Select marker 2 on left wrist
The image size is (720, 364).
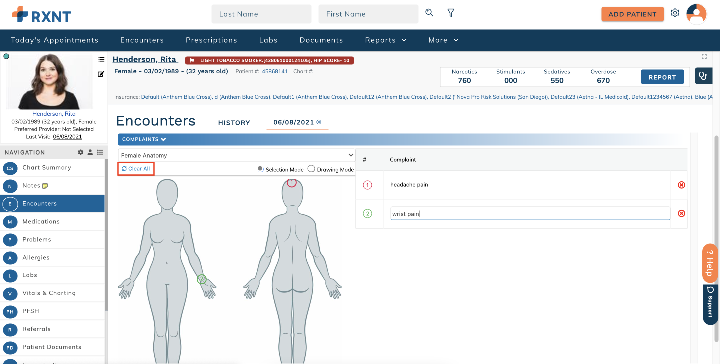[201, 279]
